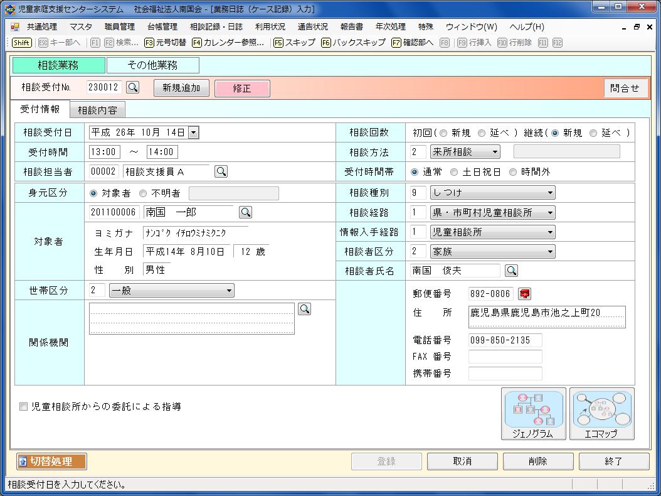Open the 報告書 menu
This screenshot has height=496, width=661.
(x=351, y=27)
